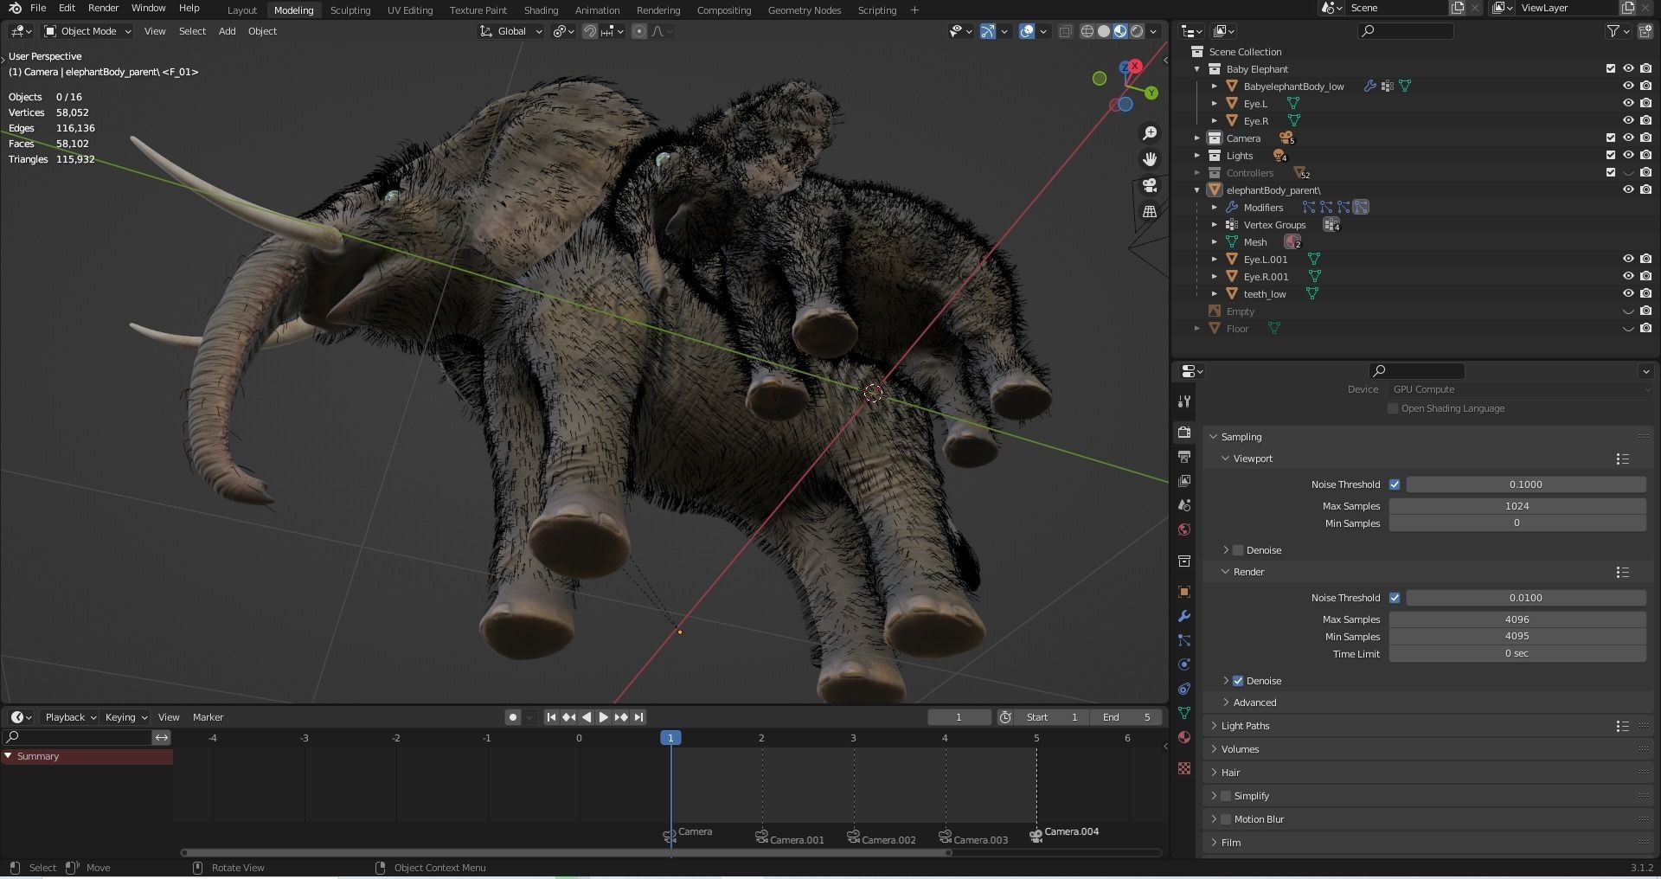
Task: Select wireframe viewport shading
Action: (1087, 31)
